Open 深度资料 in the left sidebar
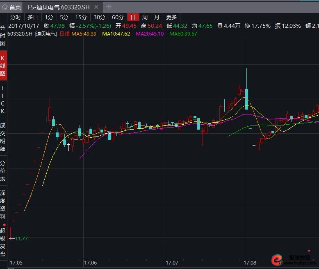 (3, 204)
